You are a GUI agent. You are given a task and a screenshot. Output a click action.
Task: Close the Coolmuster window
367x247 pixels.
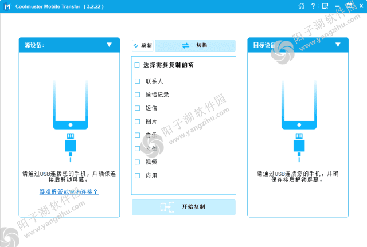click(361, 6)
